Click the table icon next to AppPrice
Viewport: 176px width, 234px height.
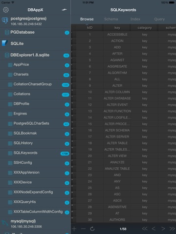pos(10,65)
